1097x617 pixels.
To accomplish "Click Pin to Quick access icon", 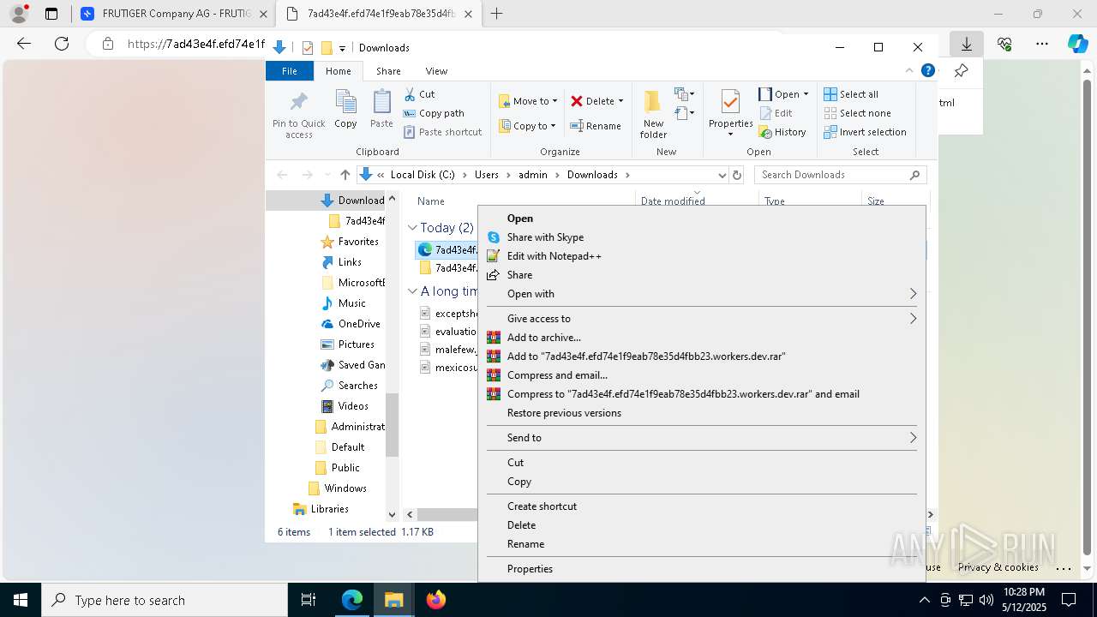I will point(298,115).
